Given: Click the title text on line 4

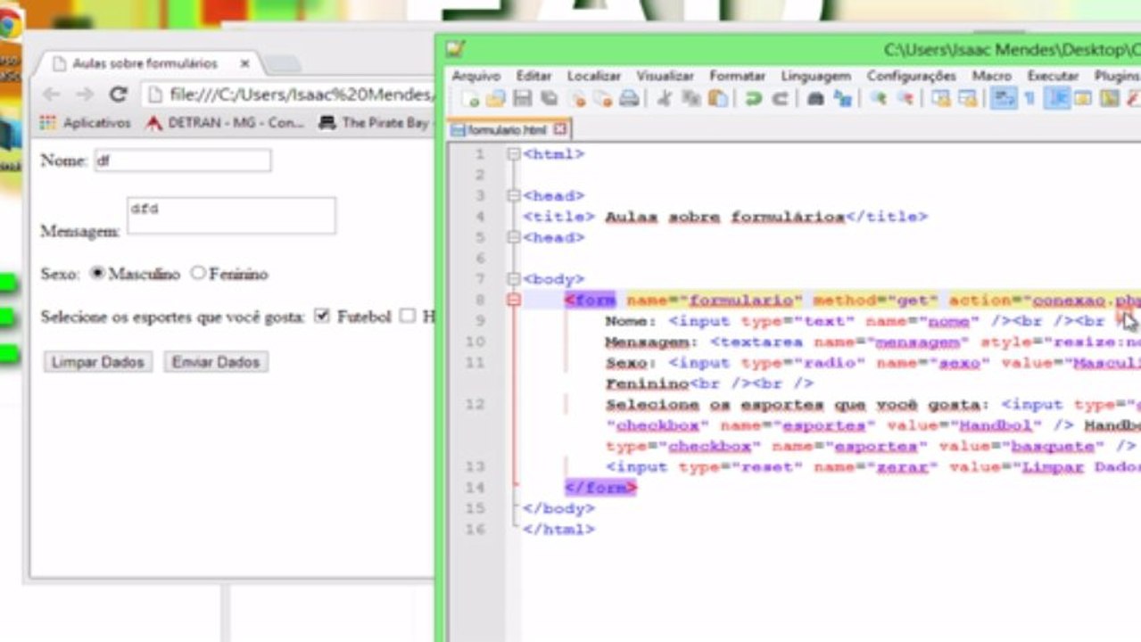Looking at the screenshot, I should point(725,217).
